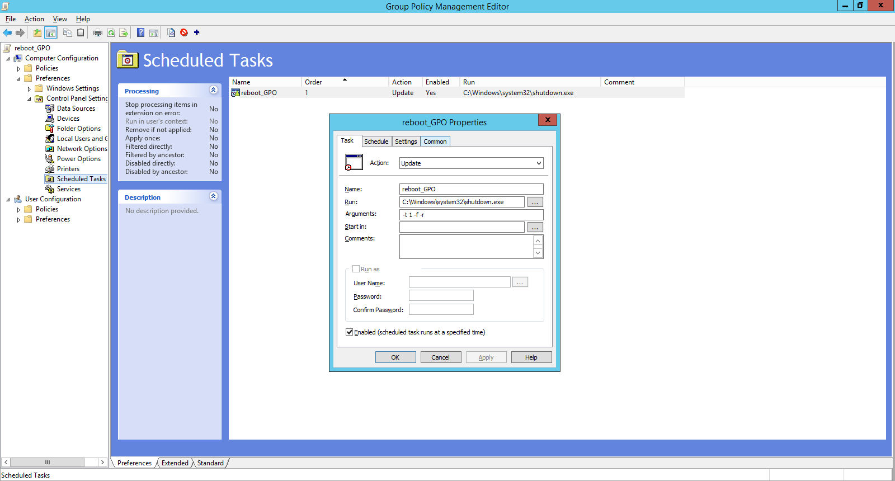The height and width of the screenshot is (481, 895).
Task: Click Cancel in reboot_GPO Properties
Action: click(x=441, y=357)
